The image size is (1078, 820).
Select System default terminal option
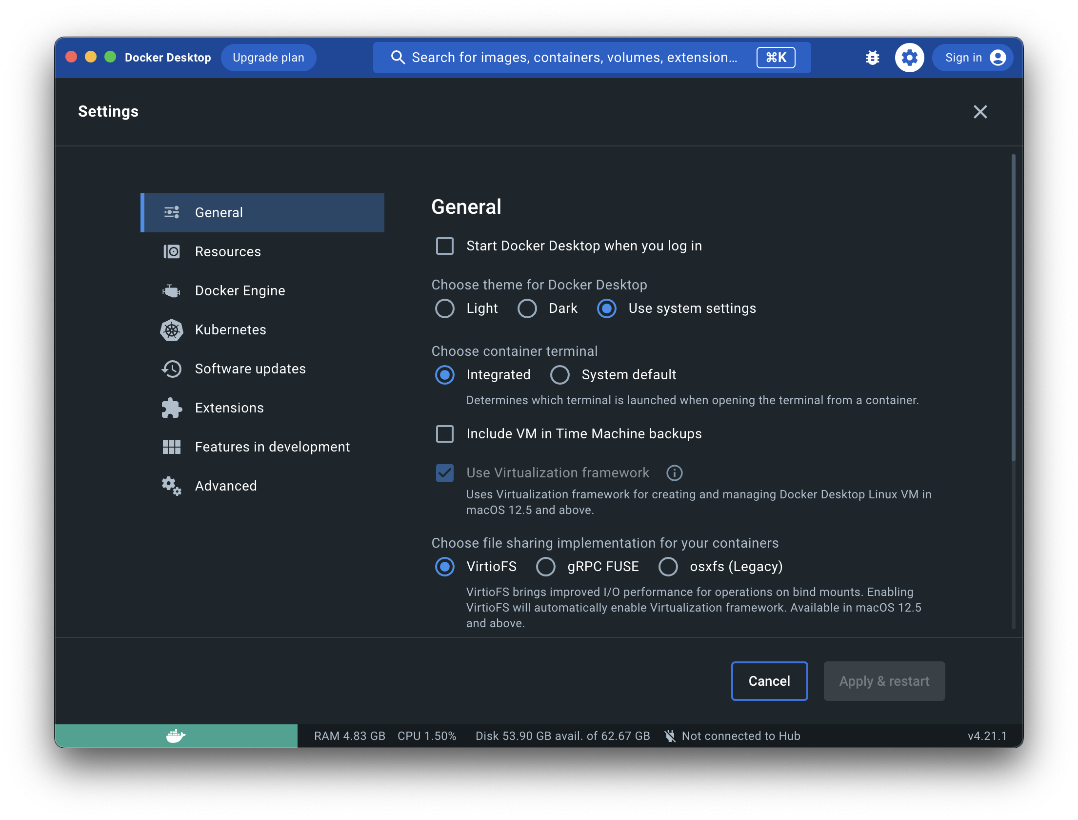(560, 375)
